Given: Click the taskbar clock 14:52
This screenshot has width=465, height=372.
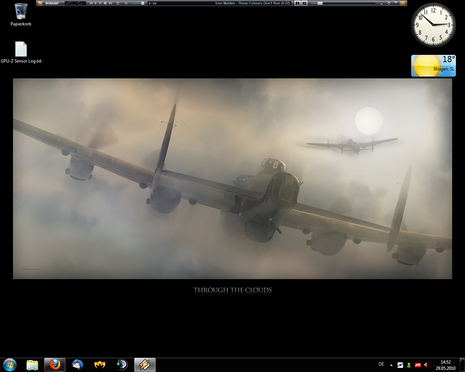Looking at the screenshot, I should (446, 365).
